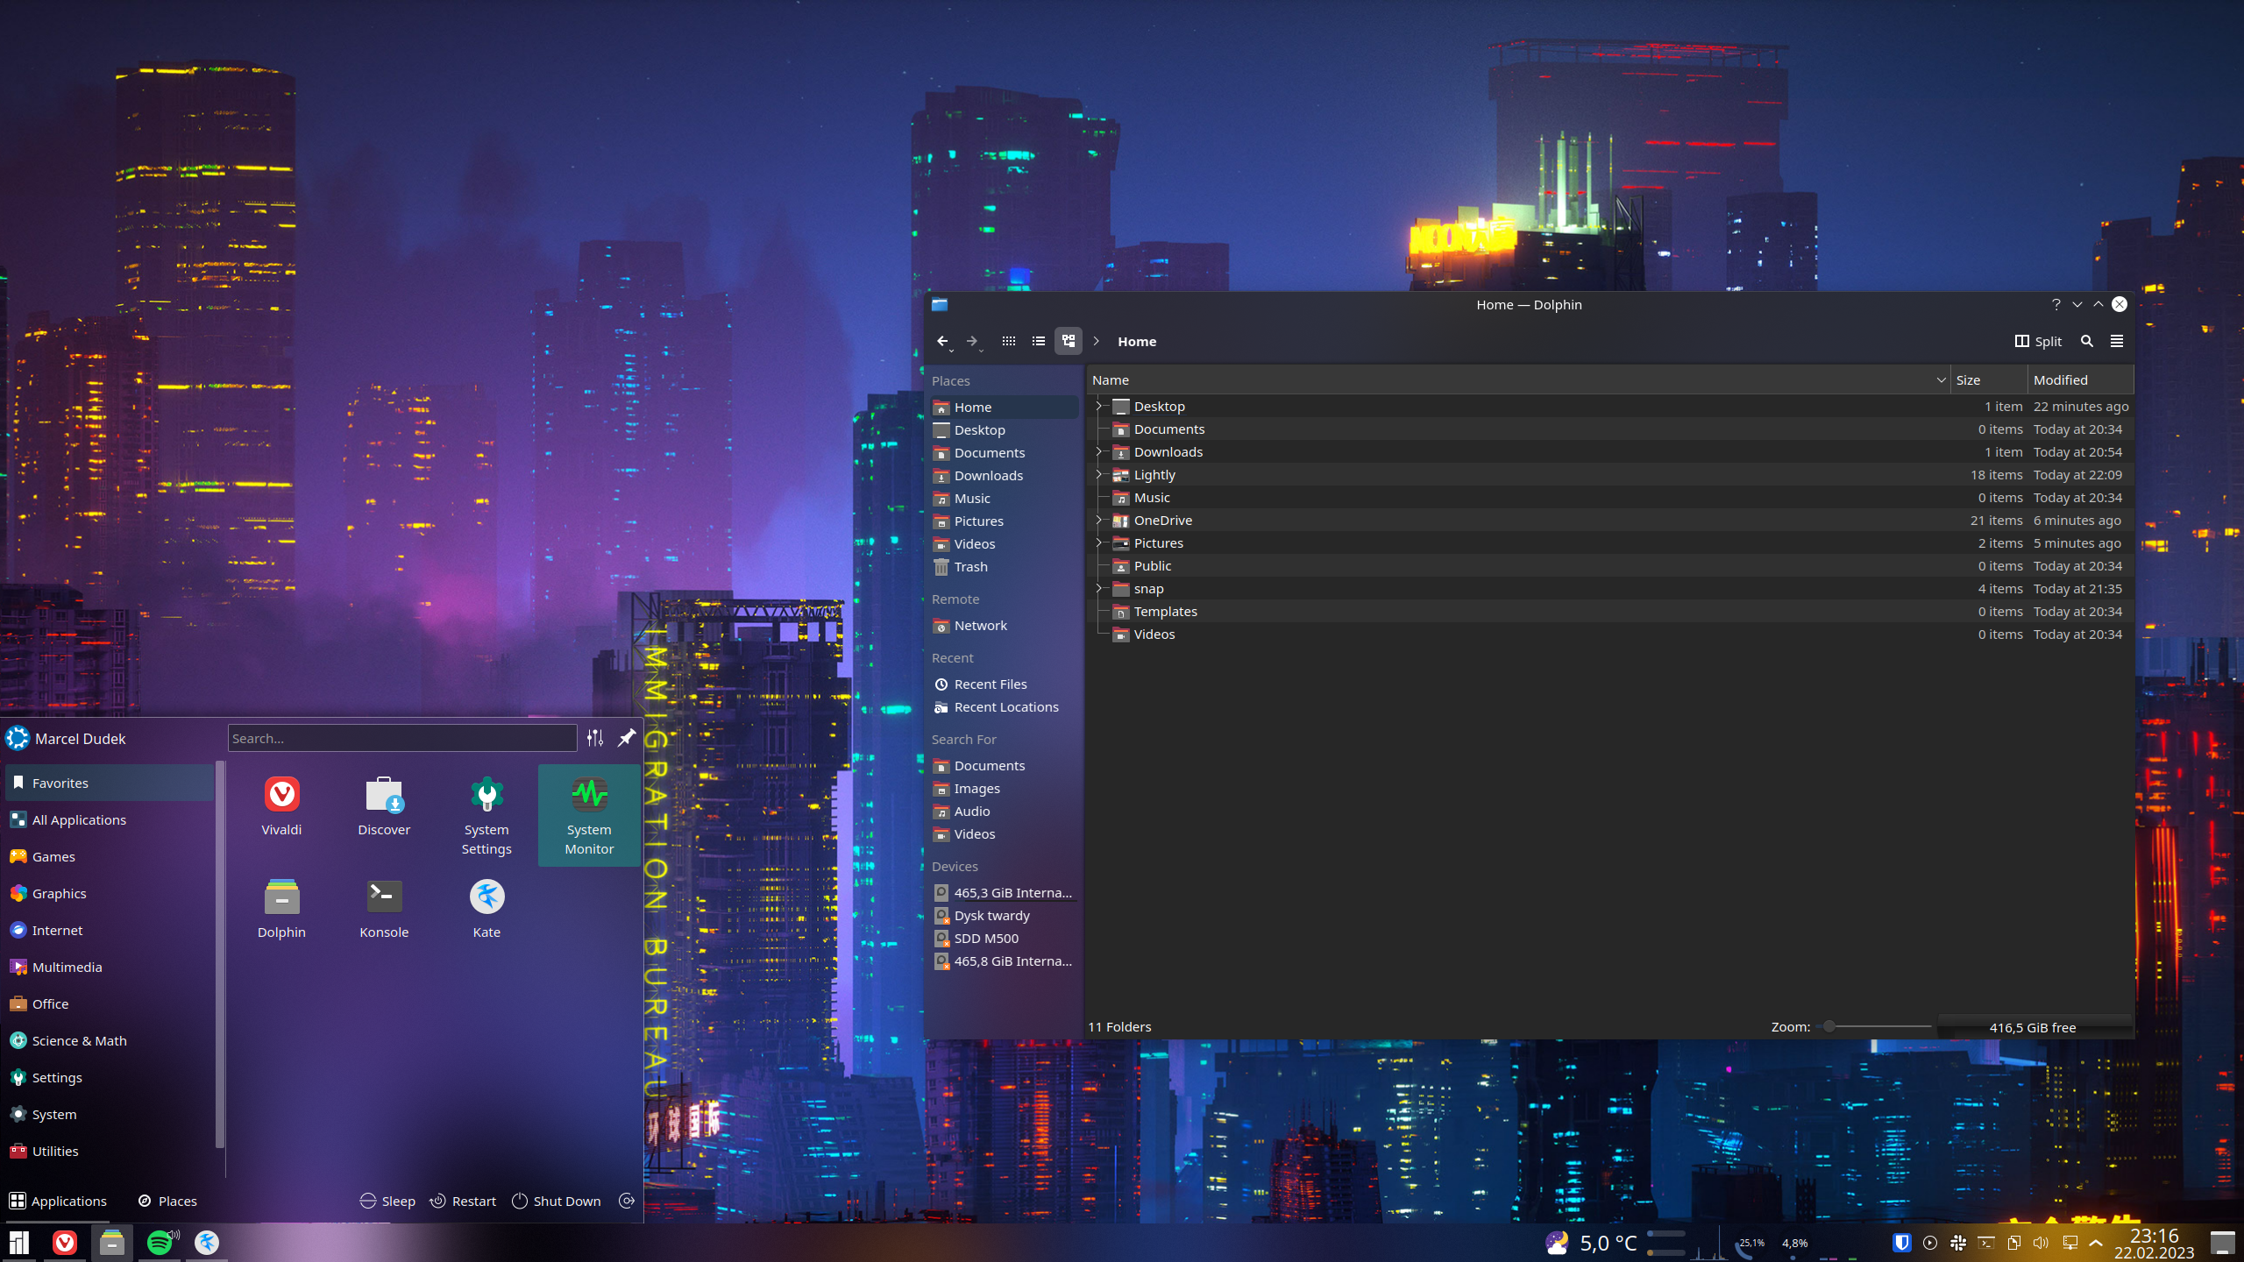Select the Multimedia category
2244x1262 pixels.
pos(110,967)
